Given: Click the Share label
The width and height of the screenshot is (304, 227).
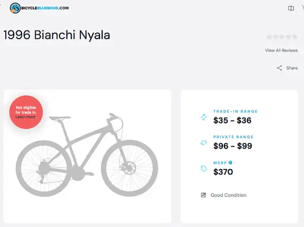Looking at the screenshot, I should point(292,68).
